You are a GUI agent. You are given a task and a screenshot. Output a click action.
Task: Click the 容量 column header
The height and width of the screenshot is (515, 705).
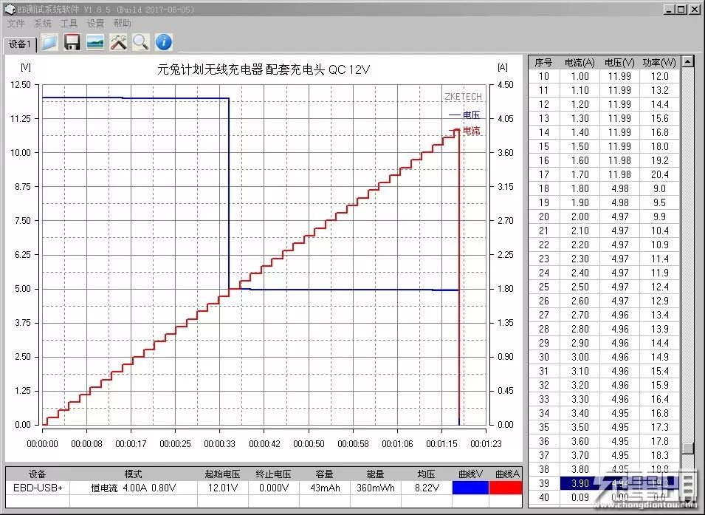click(325, 474)
